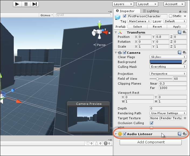Click the green Y axis cone on the scene gizmo
190x156 pixels.
(x=99, y=25)
